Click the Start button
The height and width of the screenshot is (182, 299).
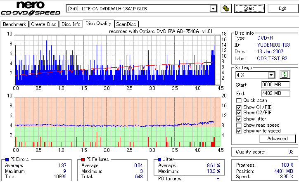click(x=249, y=9)
